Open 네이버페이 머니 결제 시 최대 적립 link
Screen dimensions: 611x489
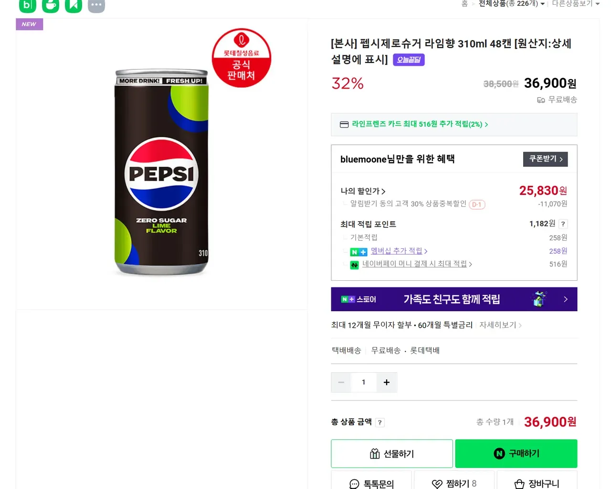(416, 264)
